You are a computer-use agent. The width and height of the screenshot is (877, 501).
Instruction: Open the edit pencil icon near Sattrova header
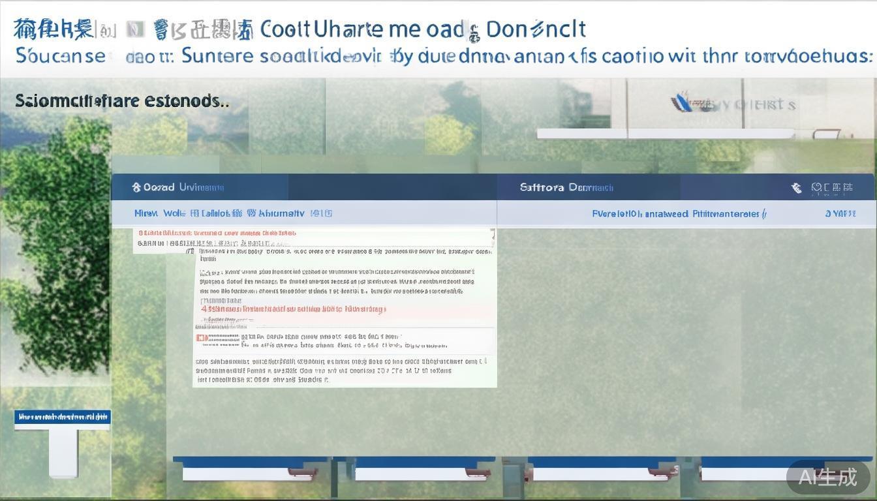pyautogui.click(x=796, y=187)
